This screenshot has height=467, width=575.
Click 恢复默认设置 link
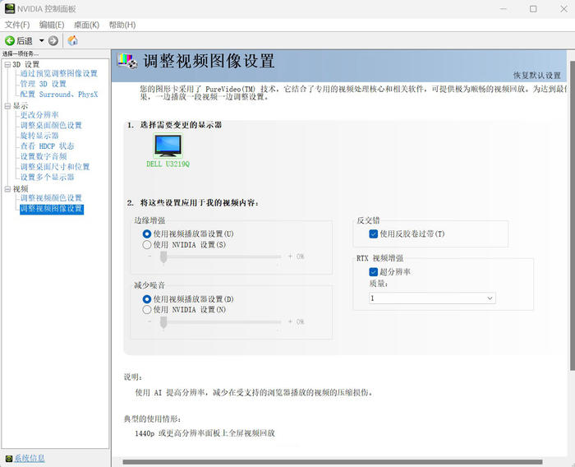(x=537, y=76)
